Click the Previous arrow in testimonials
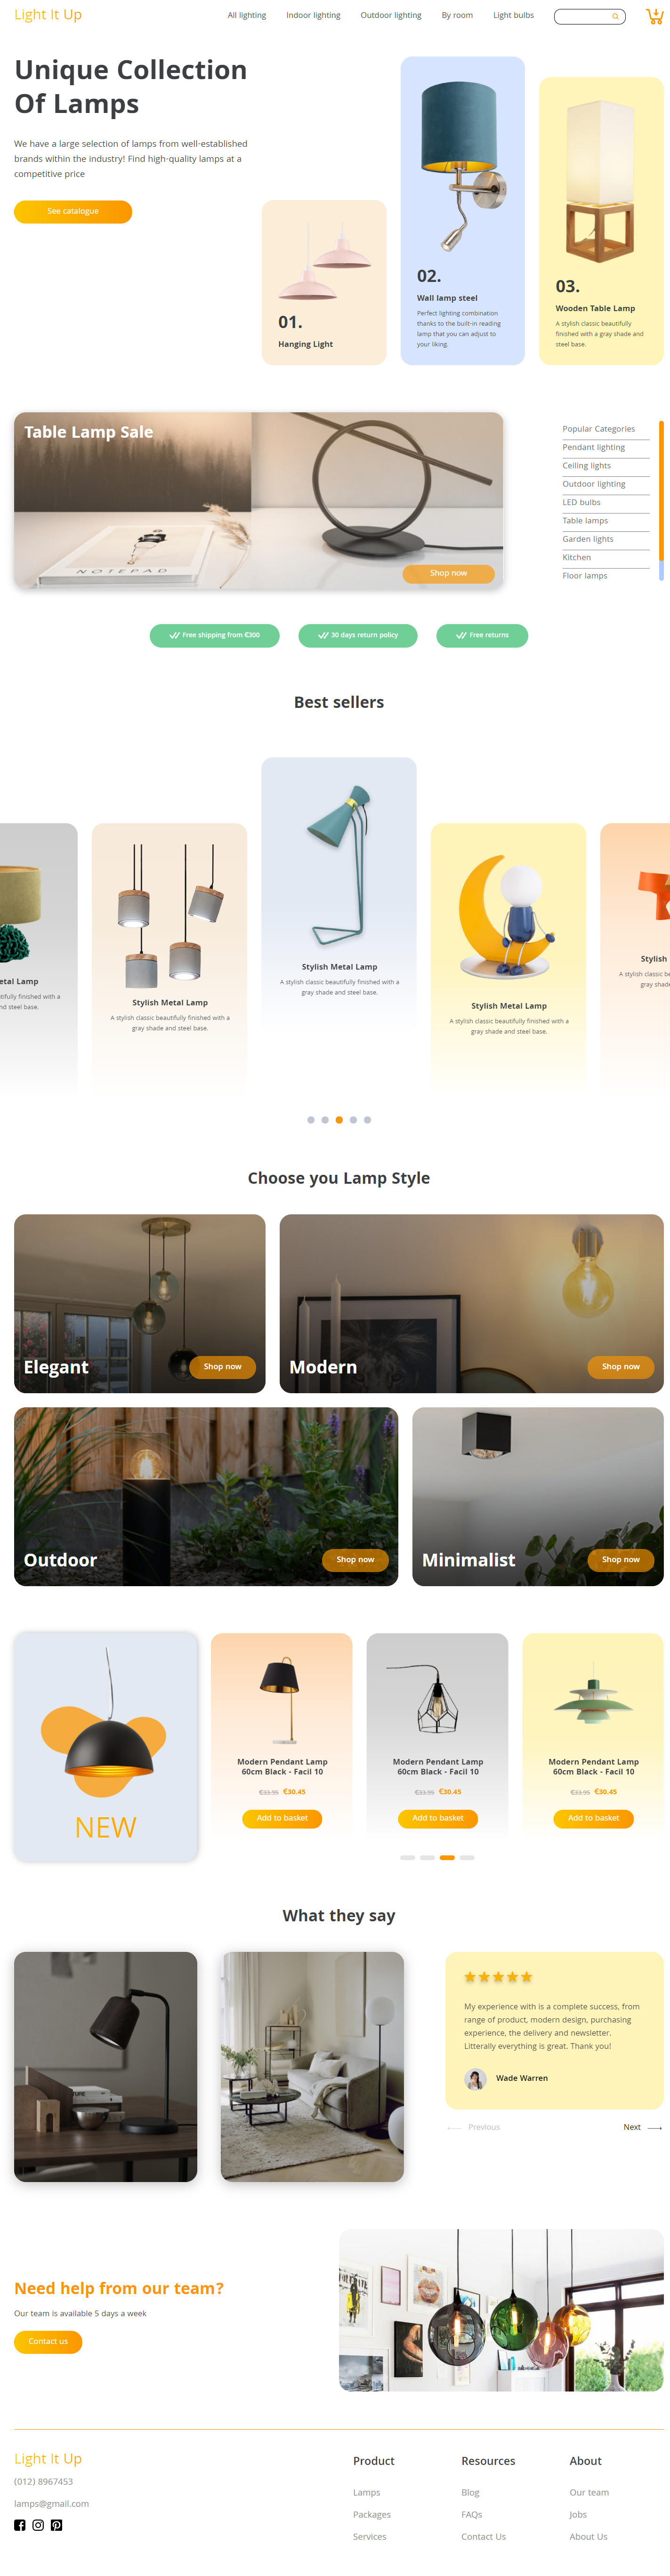Screen dimensions: 670x2576 click(454, 2127)
